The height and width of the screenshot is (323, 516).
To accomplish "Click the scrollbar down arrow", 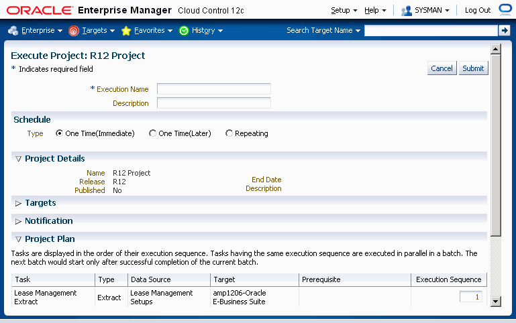I will click(x=495, y=301).
